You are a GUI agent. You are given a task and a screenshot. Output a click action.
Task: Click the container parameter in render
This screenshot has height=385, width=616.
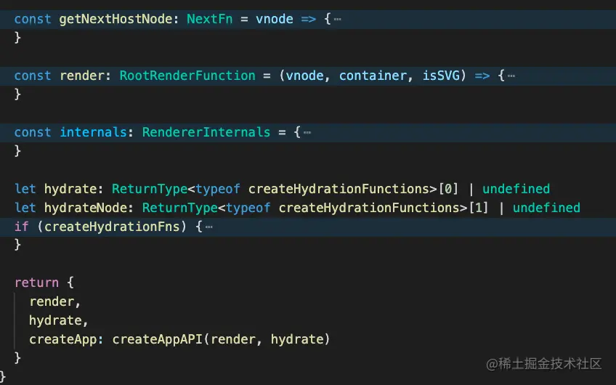373,76
